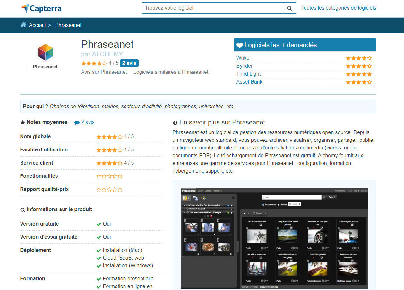The image size is (404, 290).
Task: Click the info icon beside En savoir plus
Action: click(175, 123)
